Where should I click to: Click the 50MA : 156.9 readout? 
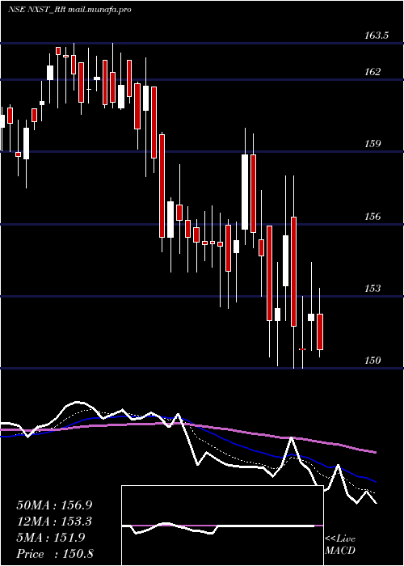point(54,505)
